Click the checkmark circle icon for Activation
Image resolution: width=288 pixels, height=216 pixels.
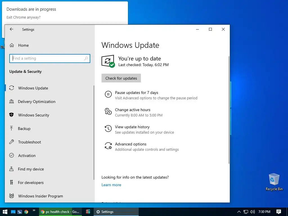click(11, 155)
